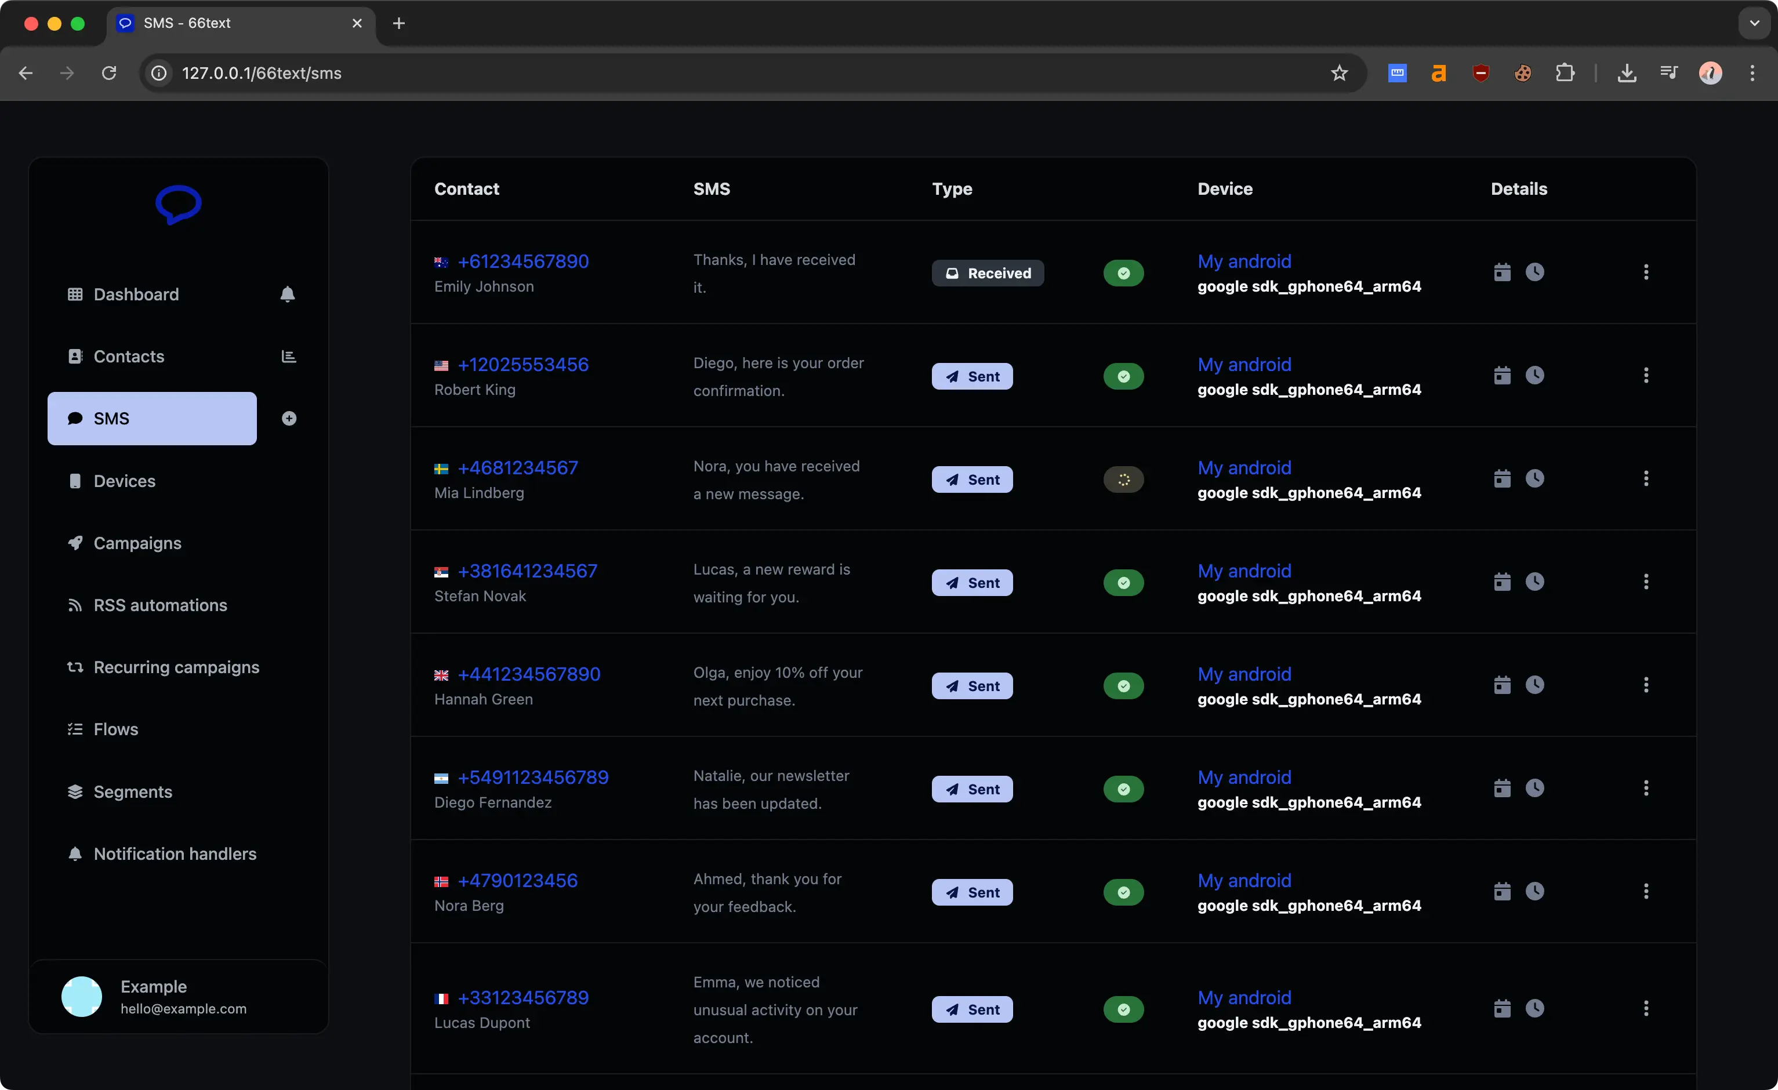
Task: Open the Campaigns sidebar menu item
Action: point(137,543)
